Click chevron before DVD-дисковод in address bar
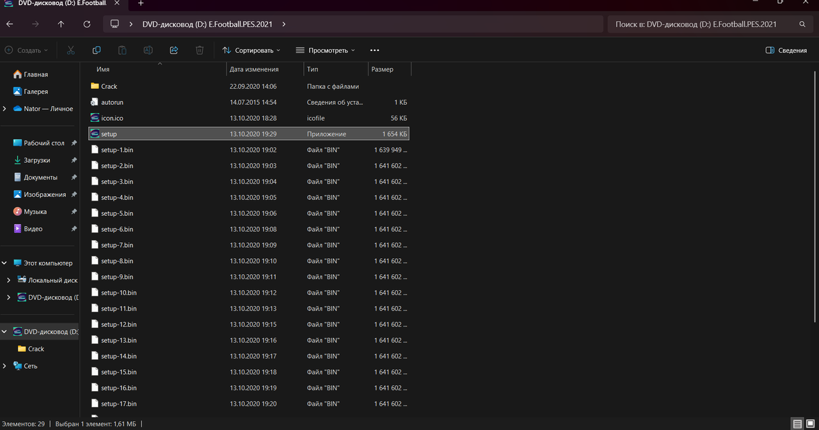Viewport: 819px width, 430px height. tap(131, 24)
